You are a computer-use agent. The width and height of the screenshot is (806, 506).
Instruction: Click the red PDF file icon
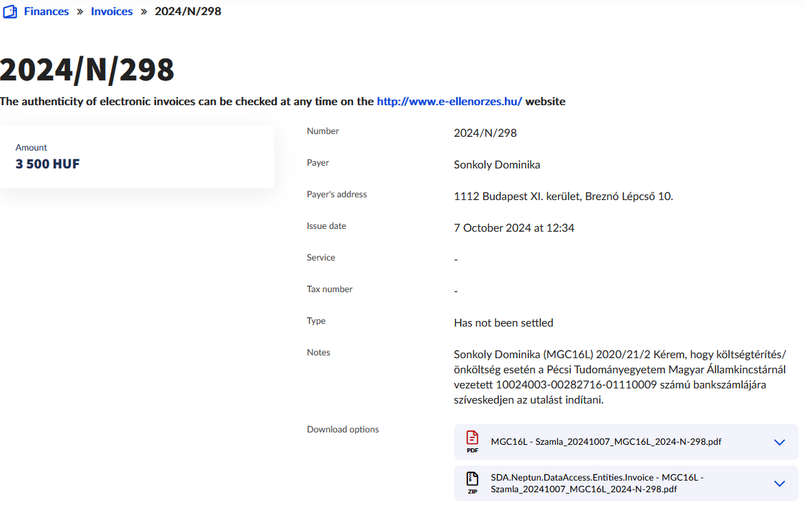coord(472,441)
